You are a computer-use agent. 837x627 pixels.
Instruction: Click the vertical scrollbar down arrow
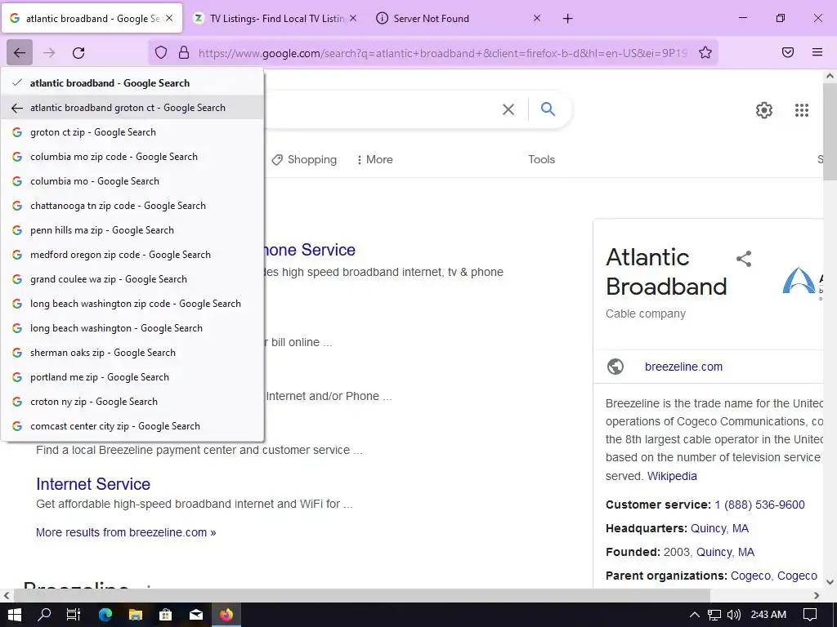pos(830,581)
